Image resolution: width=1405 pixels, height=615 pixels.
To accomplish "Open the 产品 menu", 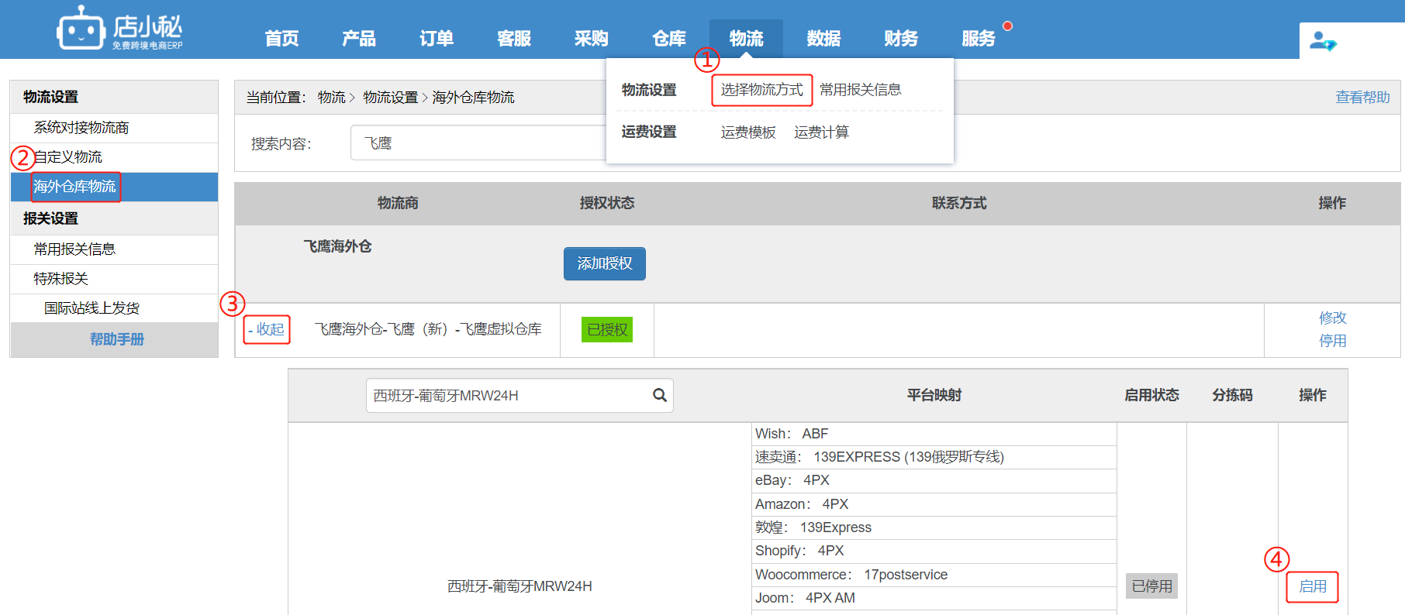I will coord(359,39).
